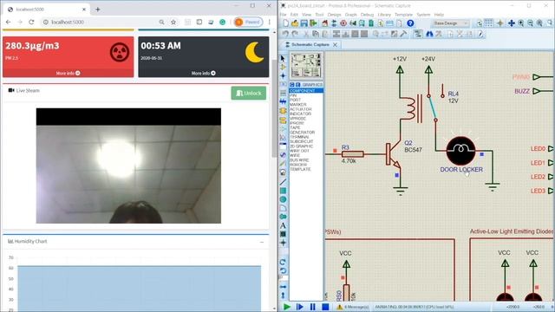Image resolution: width=555 pixels, height=312 pixels.
Task: Select COMPONENT in the object list
Action: click(x=306, y=91)
